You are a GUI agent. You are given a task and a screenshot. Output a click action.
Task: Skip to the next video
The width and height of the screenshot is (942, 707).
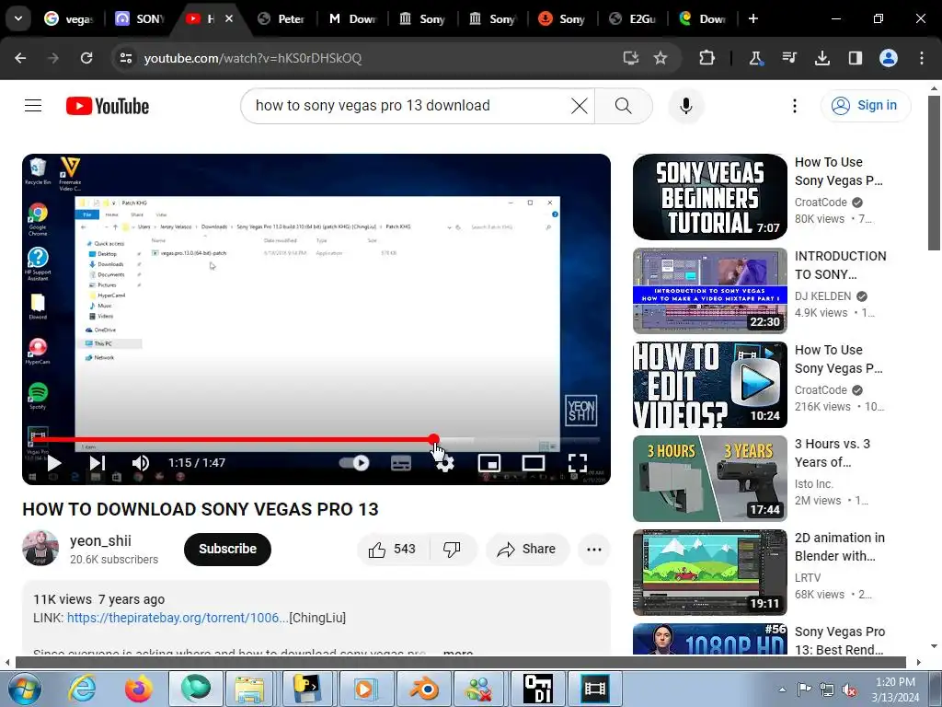98,463
